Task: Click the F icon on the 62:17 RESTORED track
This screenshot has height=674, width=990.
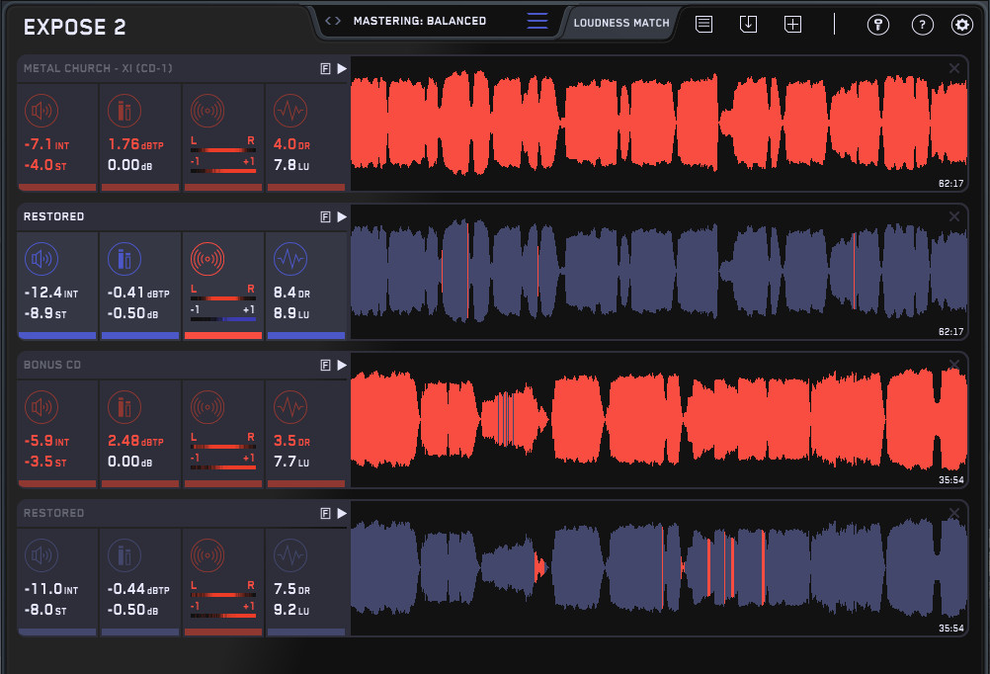Action: [x=325, y=217]
